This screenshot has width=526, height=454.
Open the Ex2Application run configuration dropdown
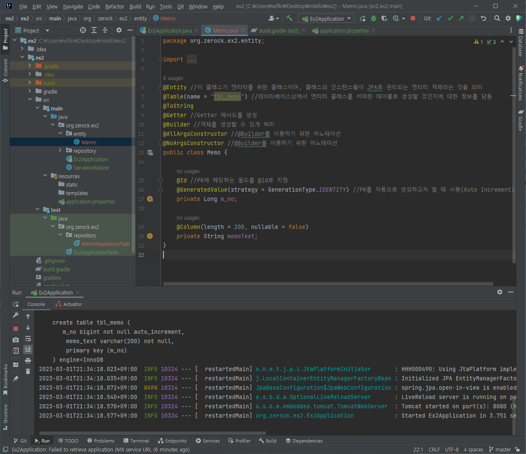(326, 19)
